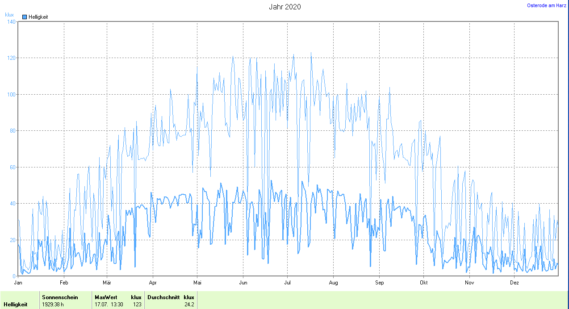Select the Durchschnitt column header
This screenshot has height=309, width=569.
[163, 297]
